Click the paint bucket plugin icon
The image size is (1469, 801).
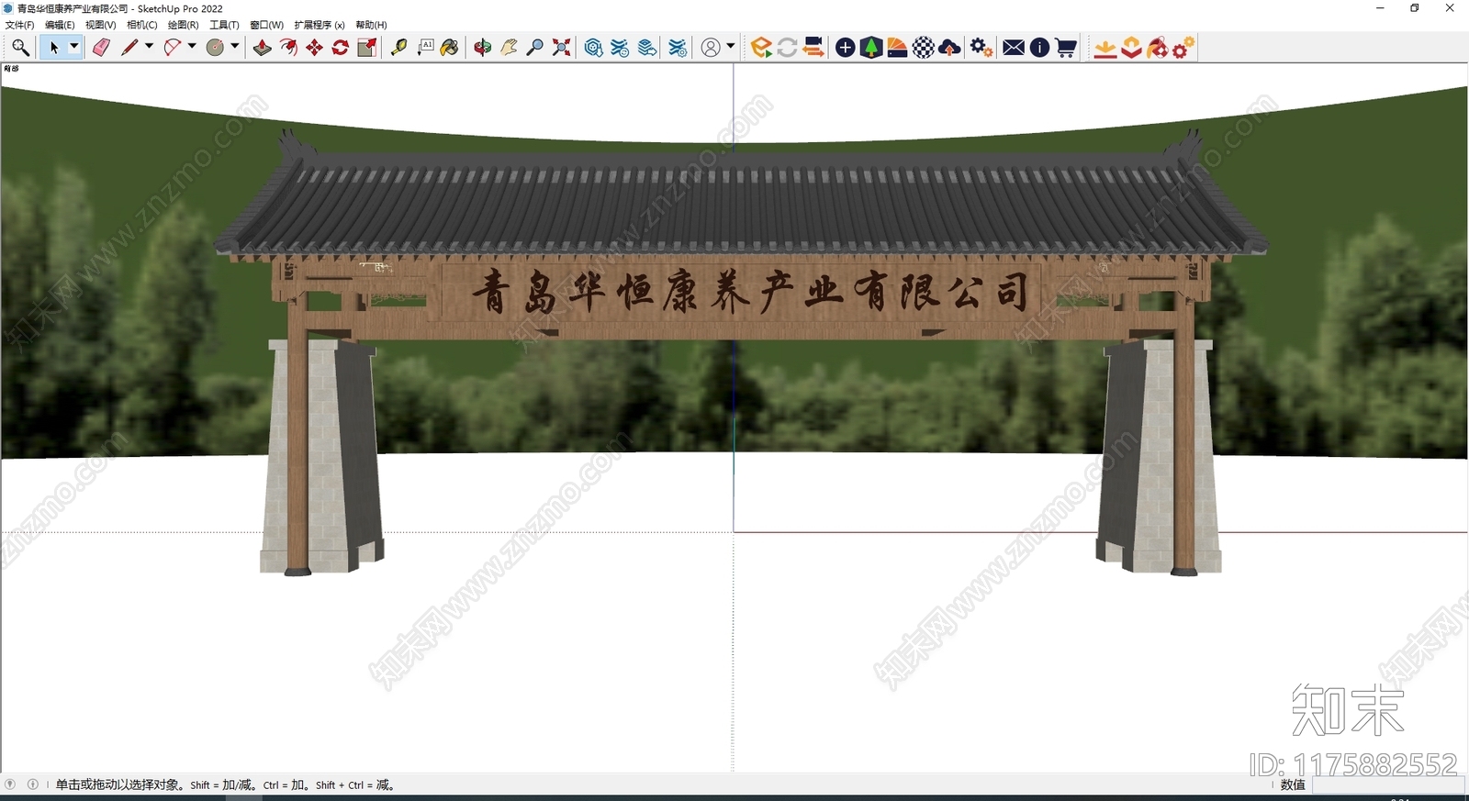click(1158, 48)
